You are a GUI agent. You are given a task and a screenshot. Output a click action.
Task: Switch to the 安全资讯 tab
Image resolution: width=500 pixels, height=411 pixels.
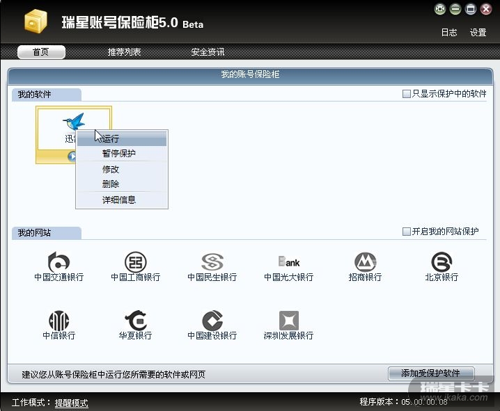208,52
